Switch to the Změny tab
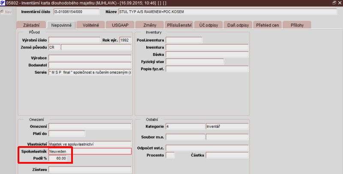Screen dimensions: 343x174 point(150,25)
